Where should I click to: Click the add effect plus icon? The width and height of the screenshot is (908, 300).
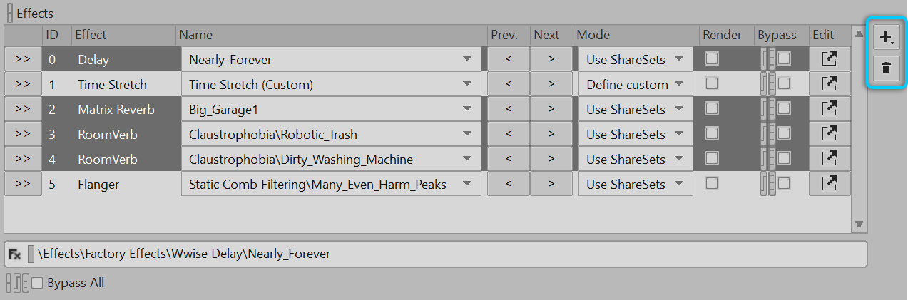pyautogui.click(x=886, y=38)
